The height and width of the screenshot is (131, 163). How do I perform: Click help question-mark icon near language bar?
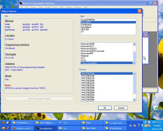point(135,126)
